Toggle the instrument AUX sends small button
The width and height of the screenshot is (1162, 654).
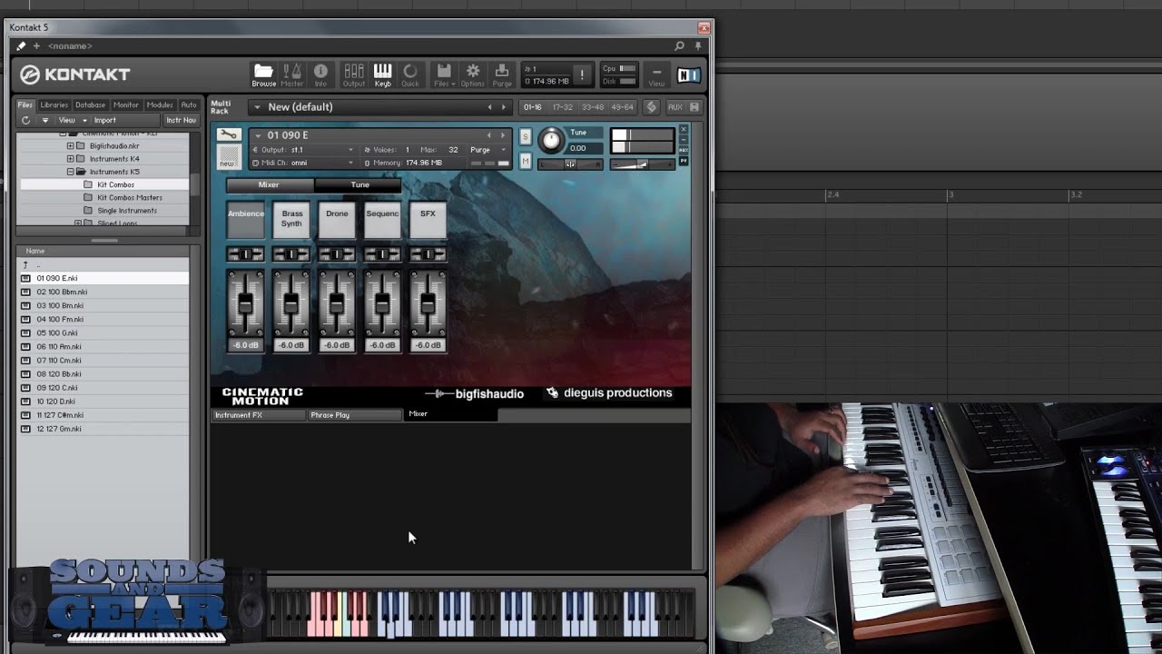[x=684, y=150]
